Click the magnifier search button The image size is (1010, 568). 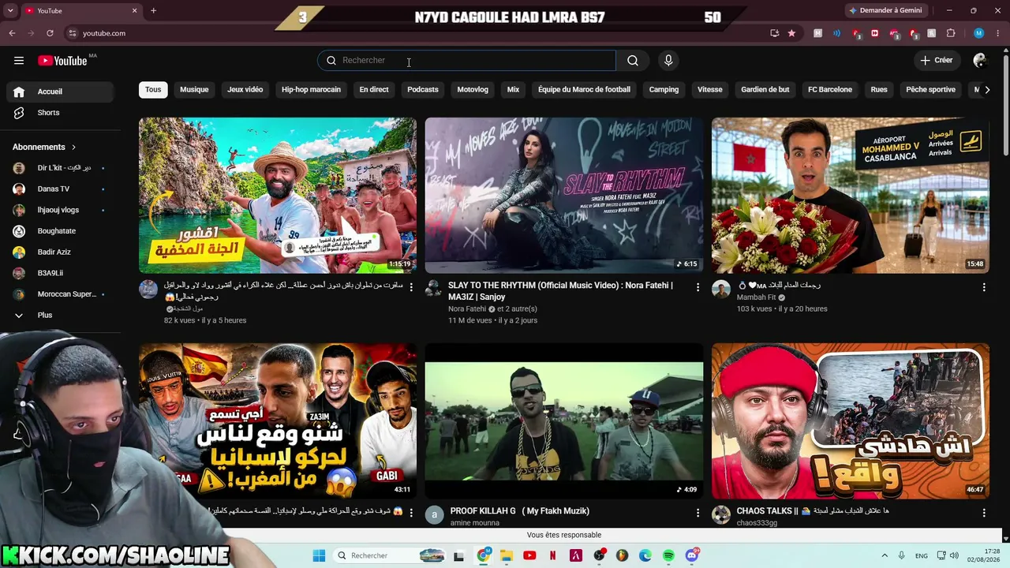(x=633, y=61)
